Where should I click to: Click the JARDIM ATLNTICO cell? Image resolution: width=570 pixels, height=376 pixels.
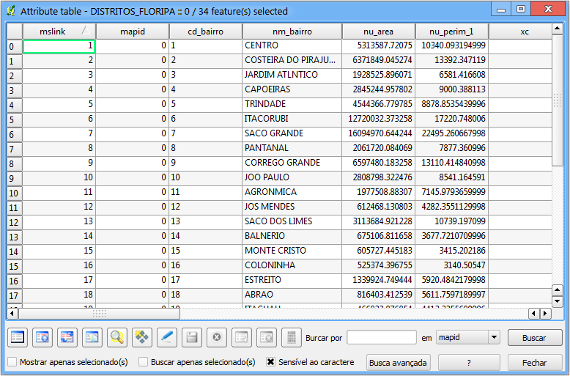[292, 75]
